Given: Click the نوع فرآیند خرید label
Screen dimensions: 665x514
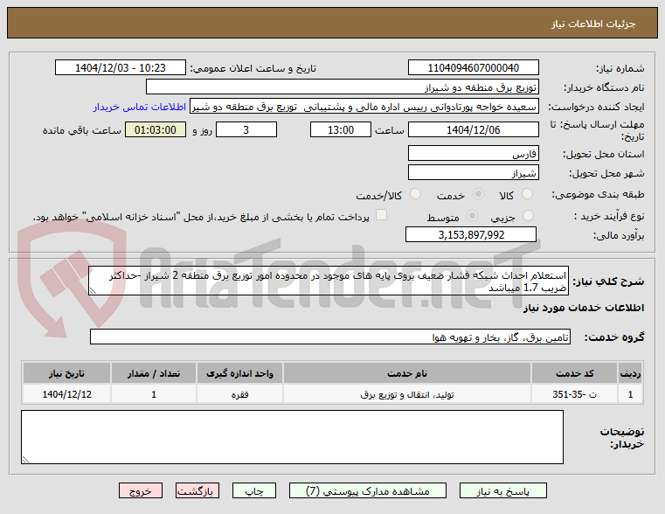Looking at the screenshot, I should [x=609, y=216].
